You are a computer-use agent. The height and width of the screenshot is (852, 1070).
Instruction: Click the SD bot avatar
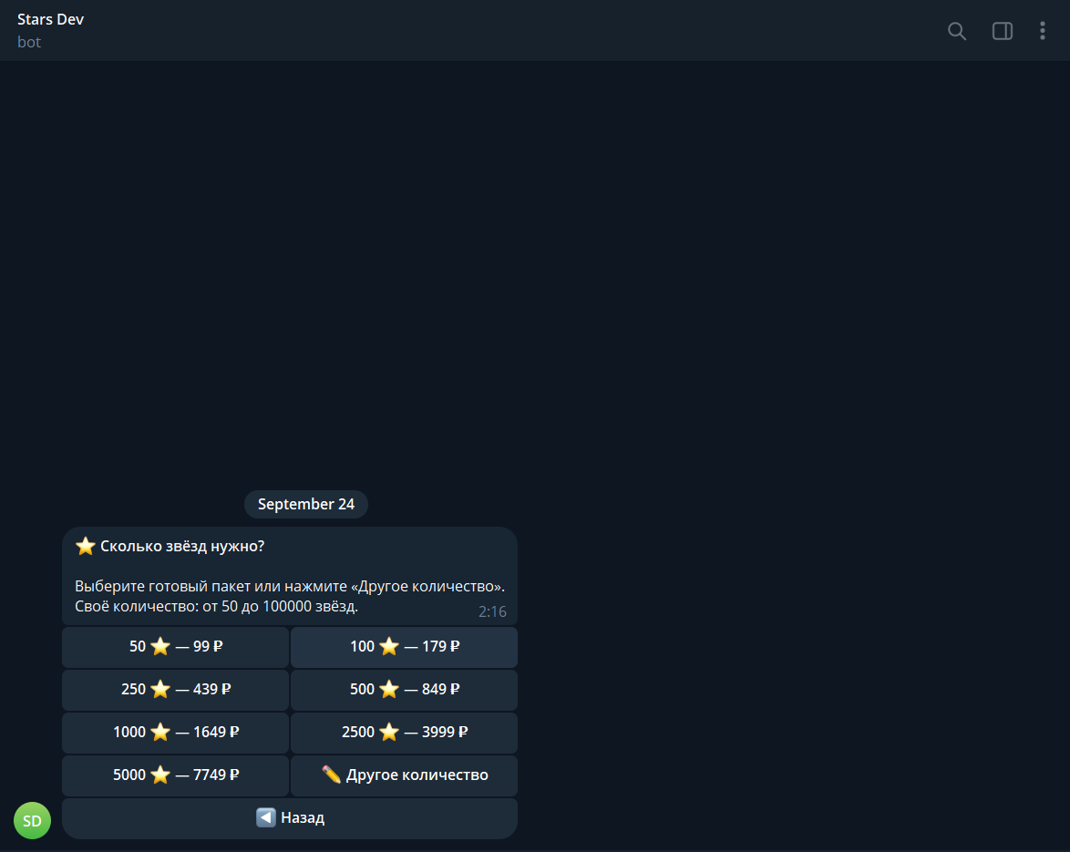(x=32, y=821)
